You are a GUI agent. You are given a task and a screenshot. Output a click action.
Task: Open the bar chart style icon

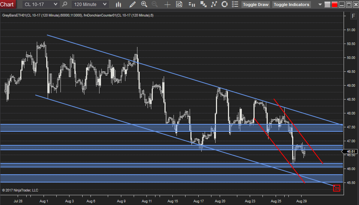click(x=118, y=5)
